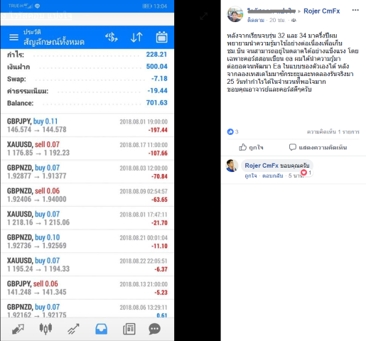
Task: Click the Like (ถูกใจ) button on post
Action: [251, 148]
